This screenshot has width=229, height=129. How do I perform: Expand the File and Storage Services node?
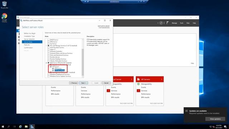pyautogui.click(x=47, y=46)
